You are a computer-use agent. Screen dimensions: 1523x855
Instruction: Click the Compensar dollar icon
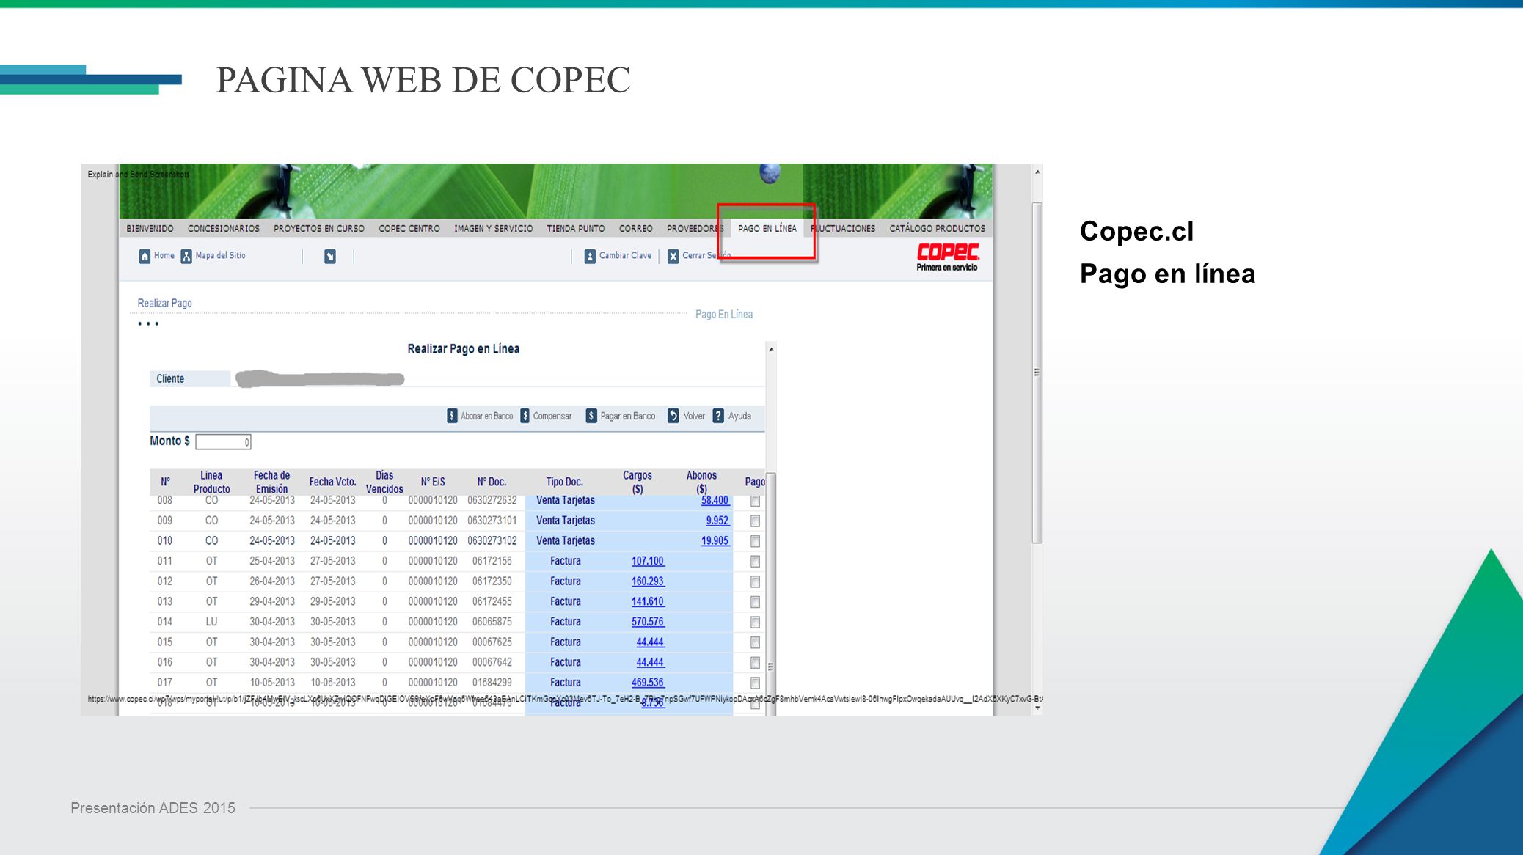(x=525, y=416)
